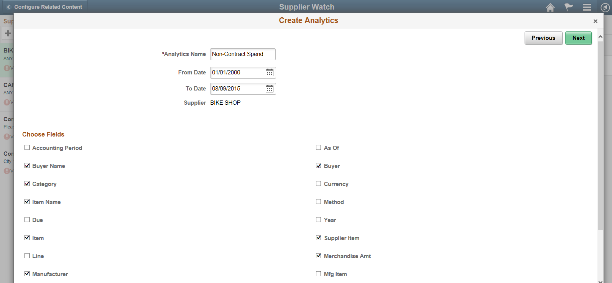Open the Home icon in header
Image resolution: width=612 pixels, height=283 pixels.
tap(550, 7)
